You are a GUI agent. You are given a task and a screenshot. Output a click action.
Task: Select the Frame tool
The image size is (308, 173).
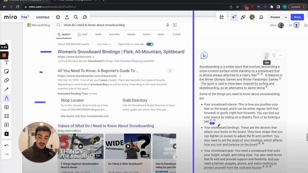pos(6,116)
